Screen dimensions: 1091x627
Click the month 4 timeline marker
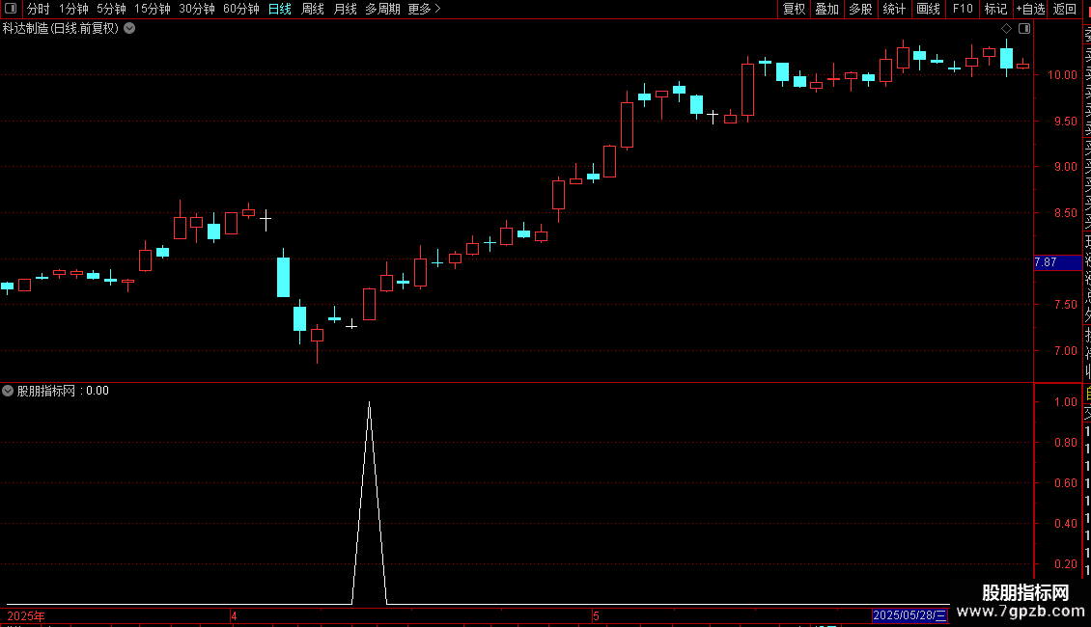[x=234, y=615]
